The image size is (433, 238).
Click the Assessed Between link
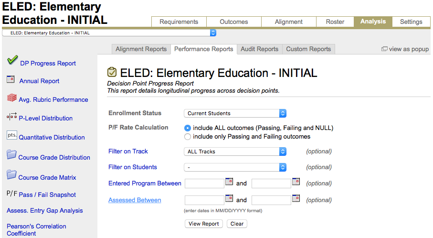[135, 200]
